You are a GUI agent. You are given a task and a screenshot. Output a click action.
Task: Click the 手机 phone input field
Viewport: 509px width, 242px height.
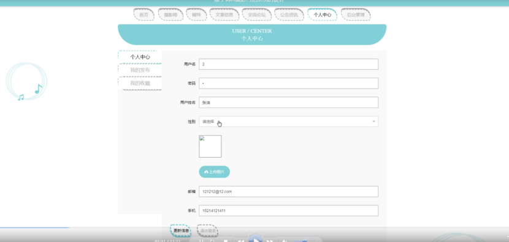coord(288,211)
